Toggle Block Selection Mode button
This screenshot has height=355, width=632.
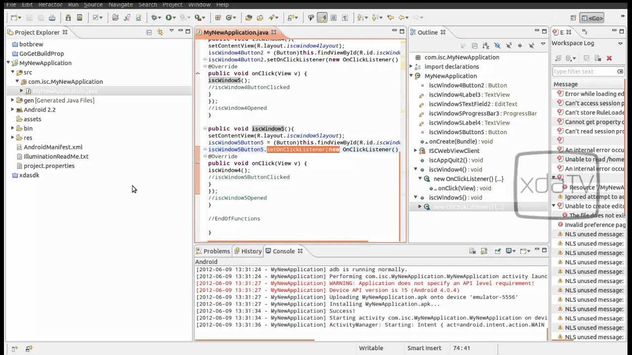click(x=333, y=18)
